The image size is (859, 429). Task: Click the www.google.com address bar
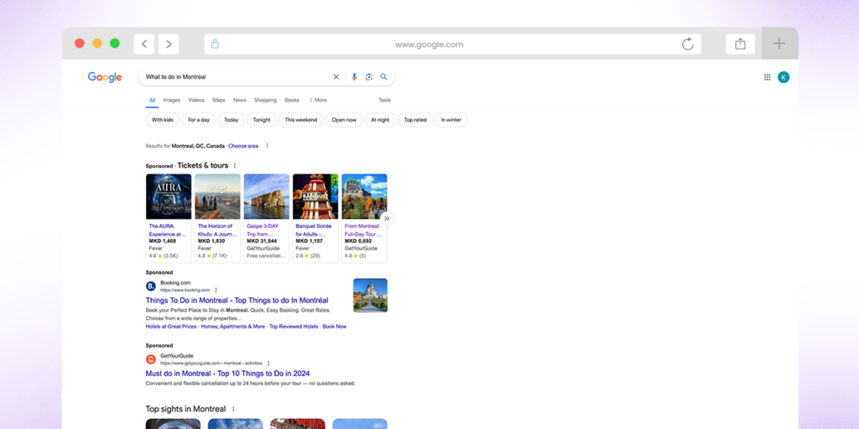(452, 44)
